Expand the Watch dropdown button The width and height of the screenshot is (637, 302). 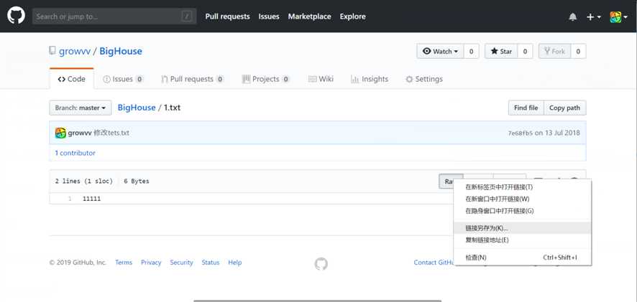(x=440, y=52)
